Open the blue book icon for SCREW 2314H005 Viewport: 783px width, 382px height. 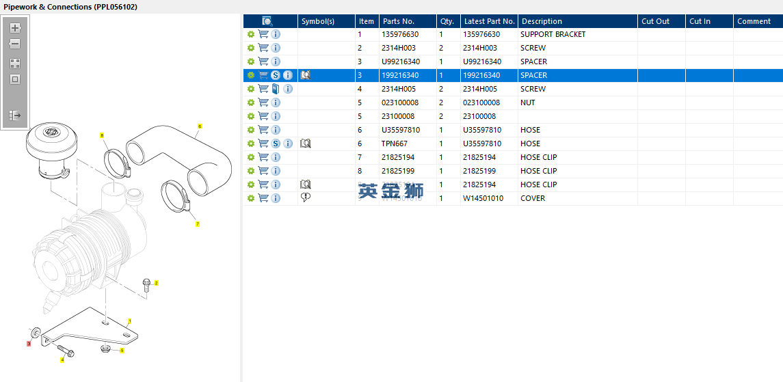276,89
